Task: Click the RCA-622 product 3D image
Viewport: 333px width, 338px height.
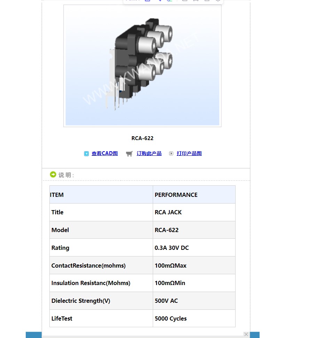Action: click(142, 66)
